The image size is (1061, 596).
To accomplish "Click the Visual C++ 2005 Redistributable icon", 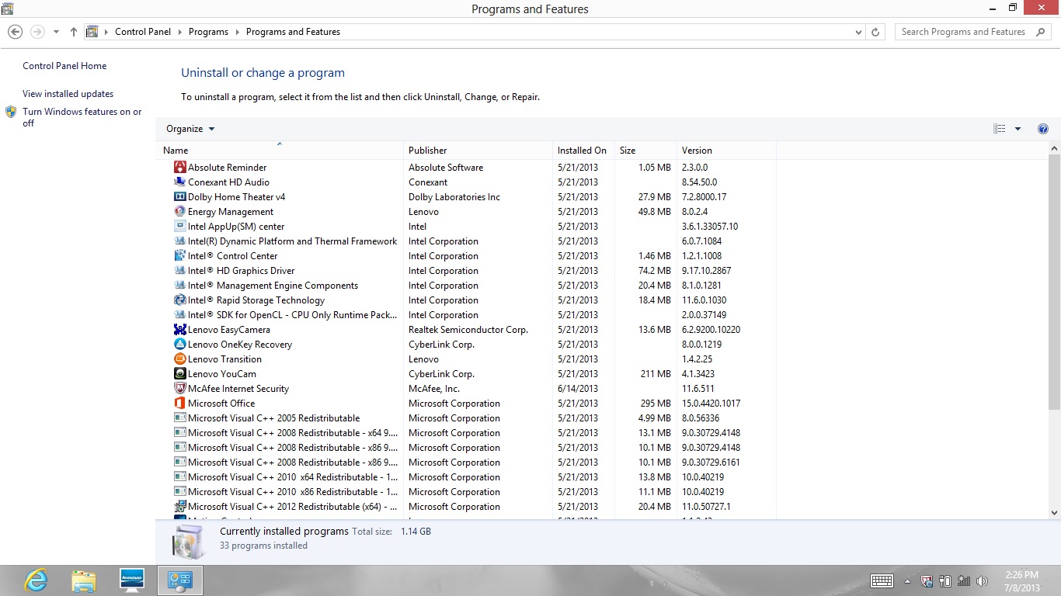I will [180, 418].
